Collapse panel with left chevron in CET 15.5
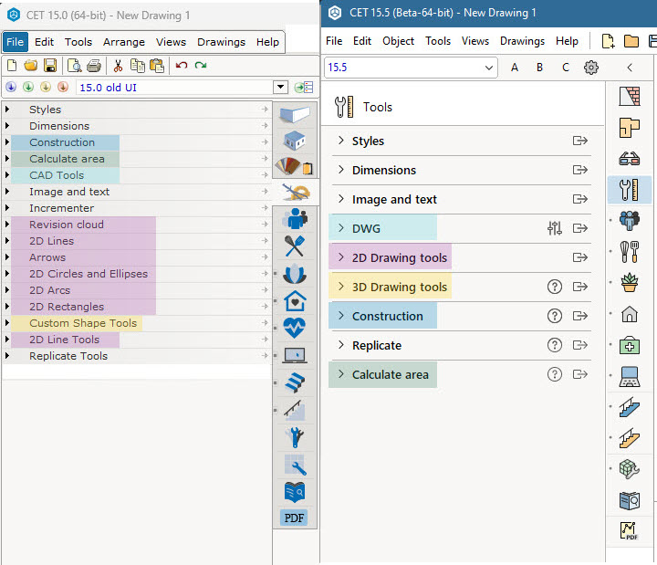The height and width of the screenshot is (565, 657). coord(630,68)
